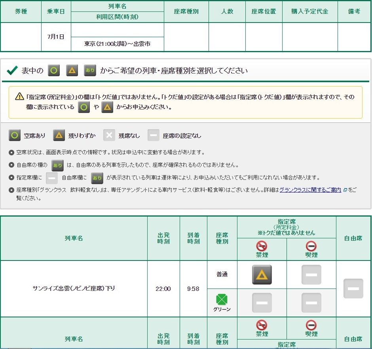Click the 喫煙 icon in the second table header
Image resolution: width=372 pixels, height=349 pixels.
tap(311, 325)
